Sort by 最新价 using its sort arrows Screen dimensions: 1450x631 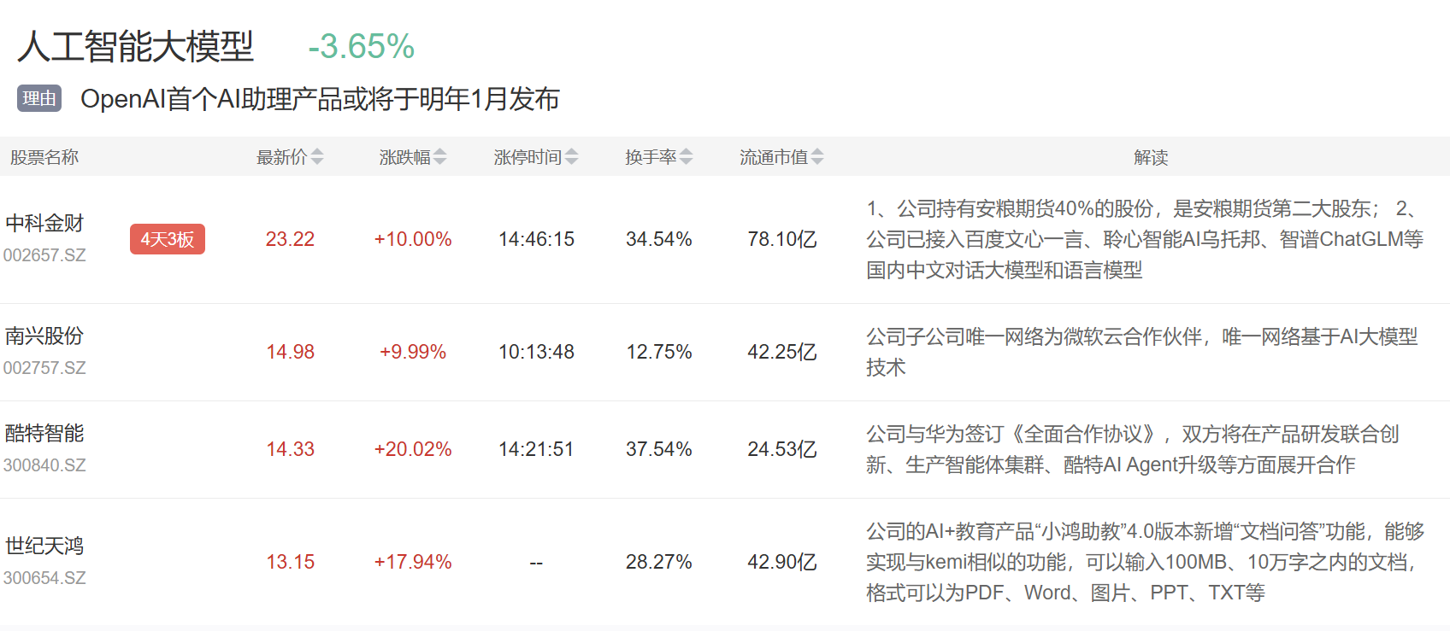pyautogui.click(x=317, y=157)
